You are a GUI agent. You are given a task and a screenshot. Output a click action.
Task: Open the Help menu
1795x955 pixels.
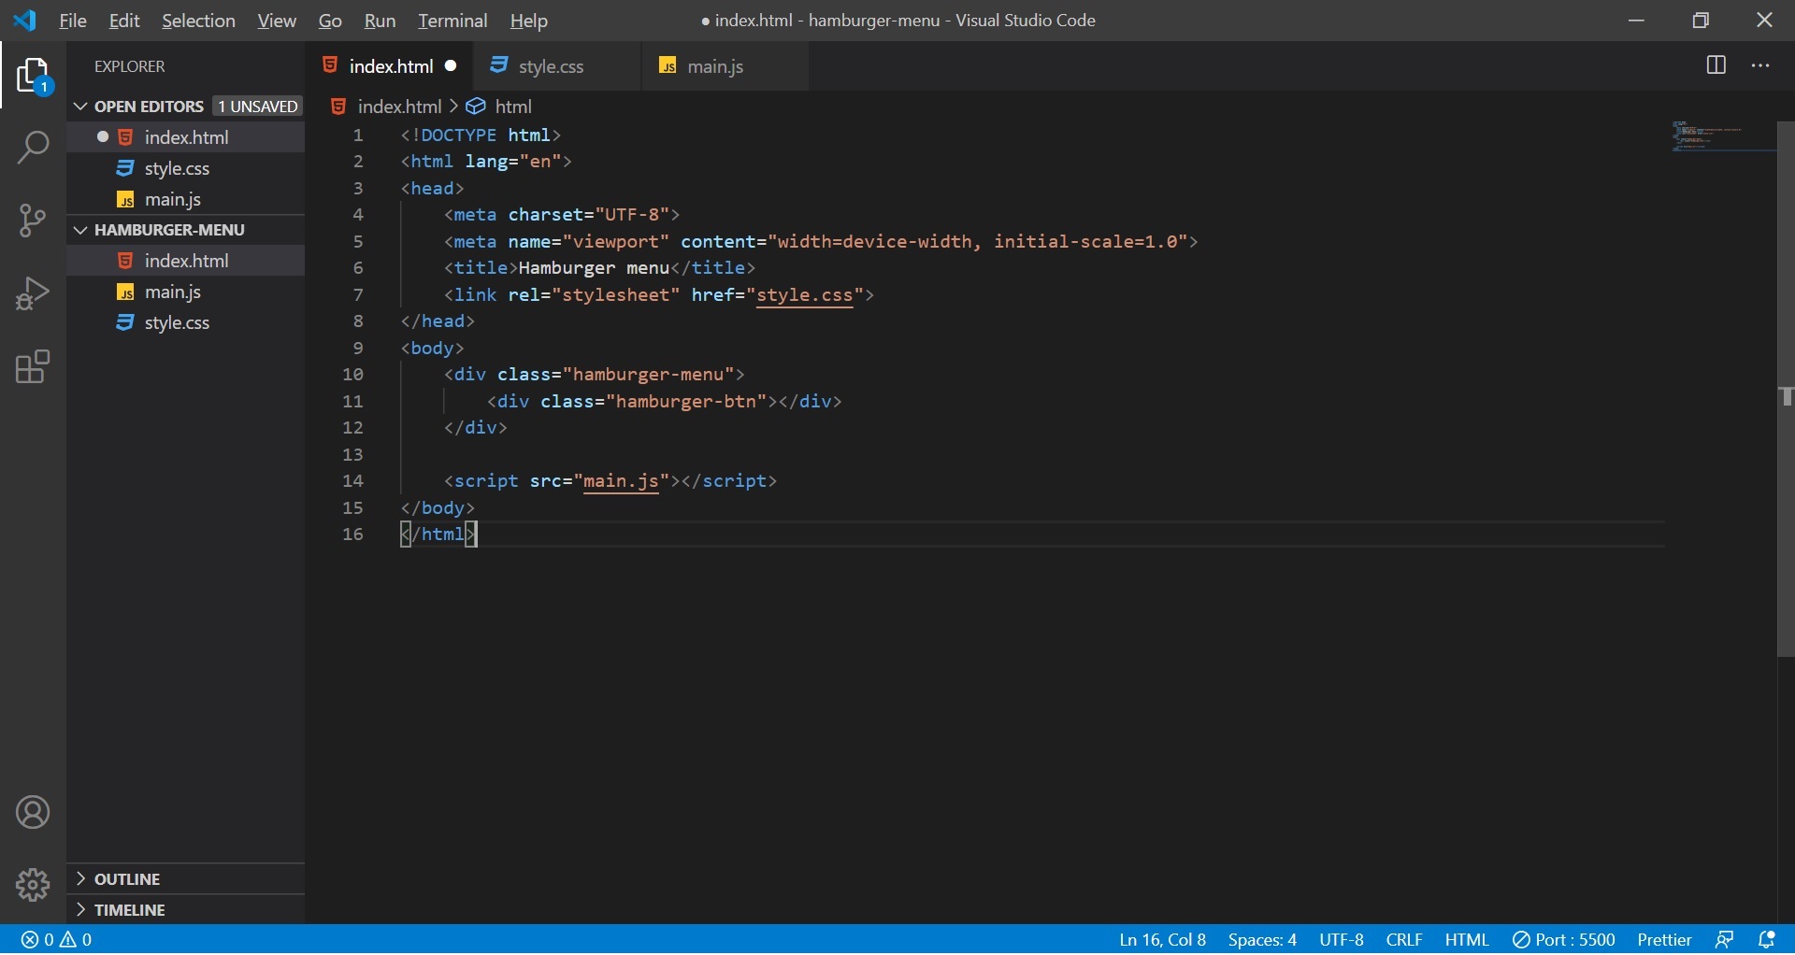[x=529, y=21]
